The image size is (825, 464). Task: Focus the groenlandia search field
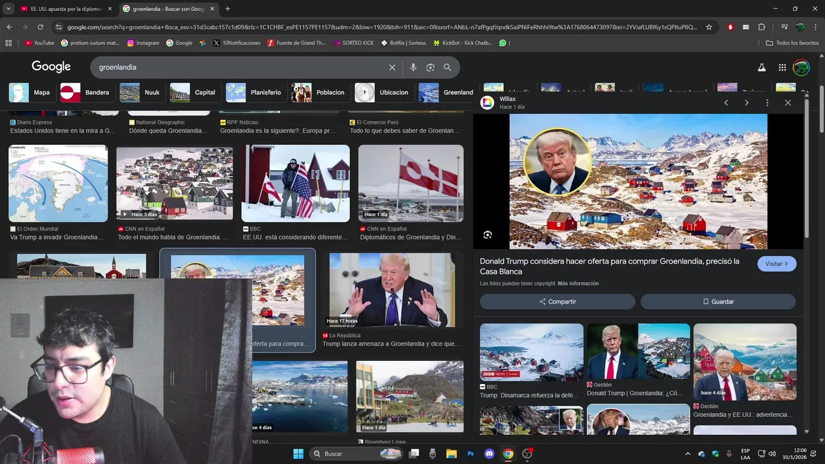tap(238, 67)
